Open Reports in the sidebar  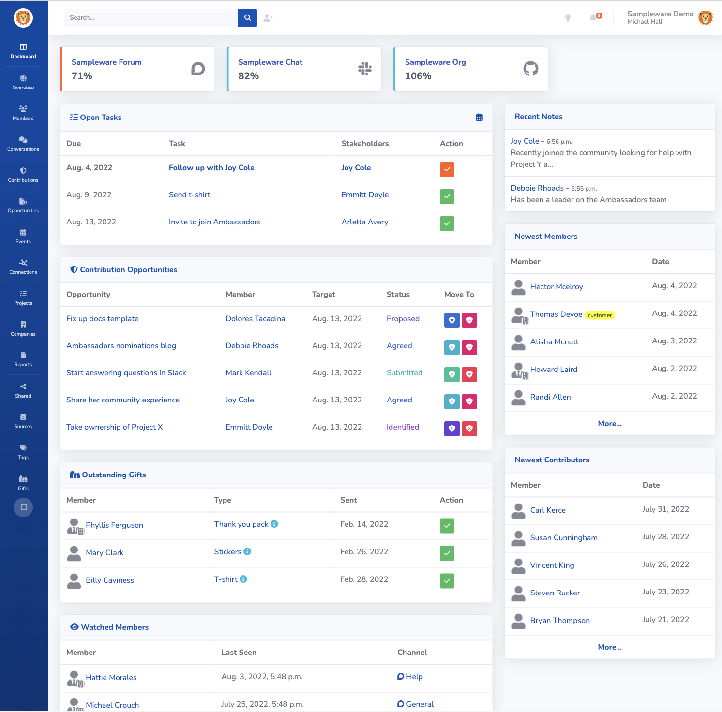click(23, 359)
